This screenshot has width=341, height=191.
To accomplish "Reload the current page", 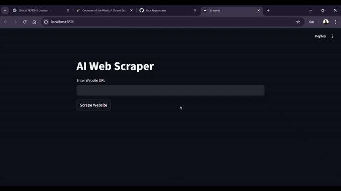I will point(25,22).
